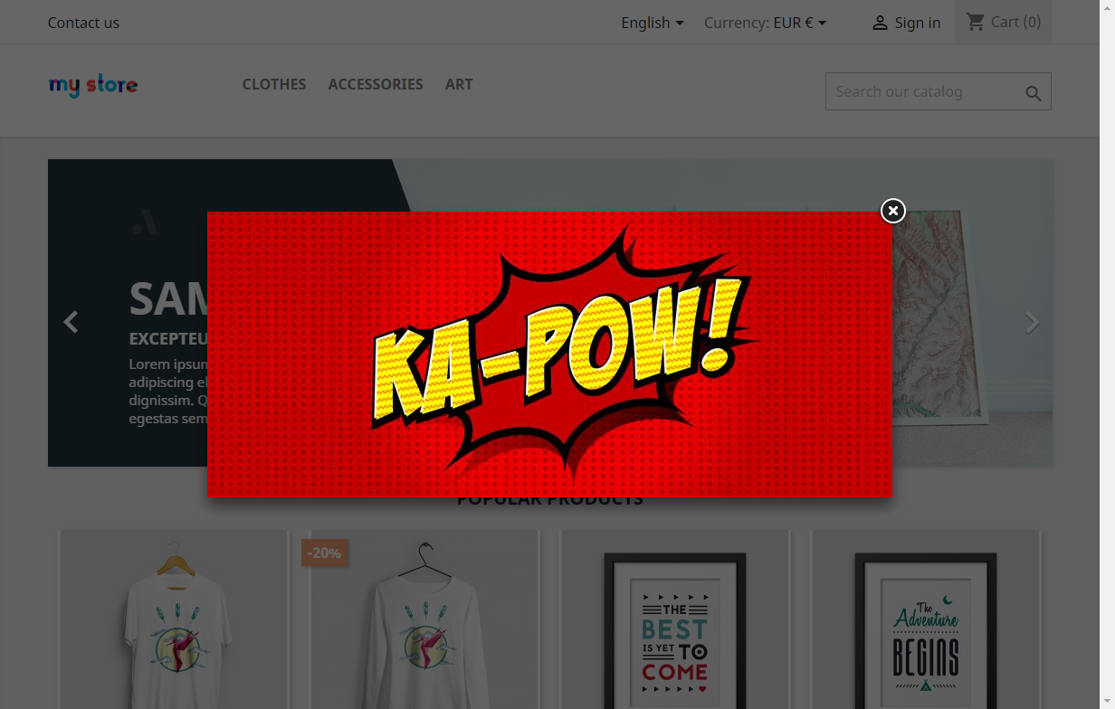Expand the Currency EUR dropdown
The width and height of the screenshot is (1115, 709).
[x=765, y=23]
